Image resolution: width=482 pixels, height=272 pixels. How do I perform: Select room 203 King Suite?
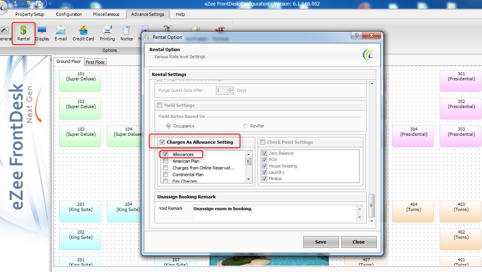[x=80, y=212]
